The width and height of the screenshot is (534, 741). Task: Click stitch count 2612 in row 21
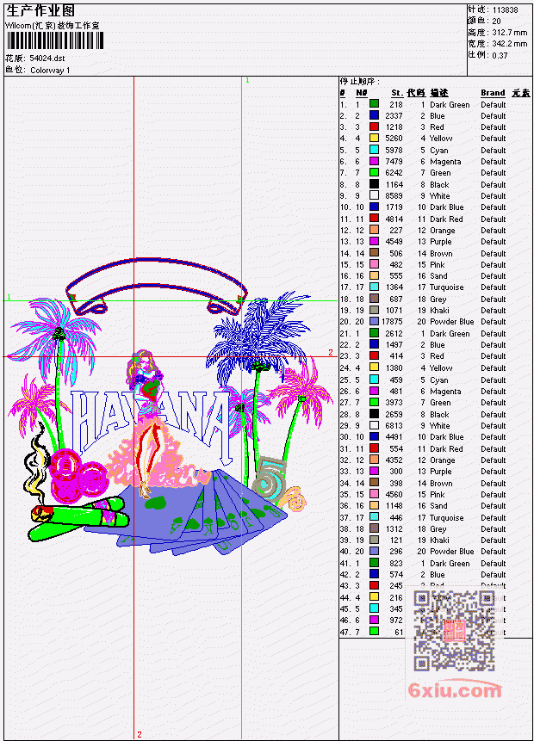394,333
